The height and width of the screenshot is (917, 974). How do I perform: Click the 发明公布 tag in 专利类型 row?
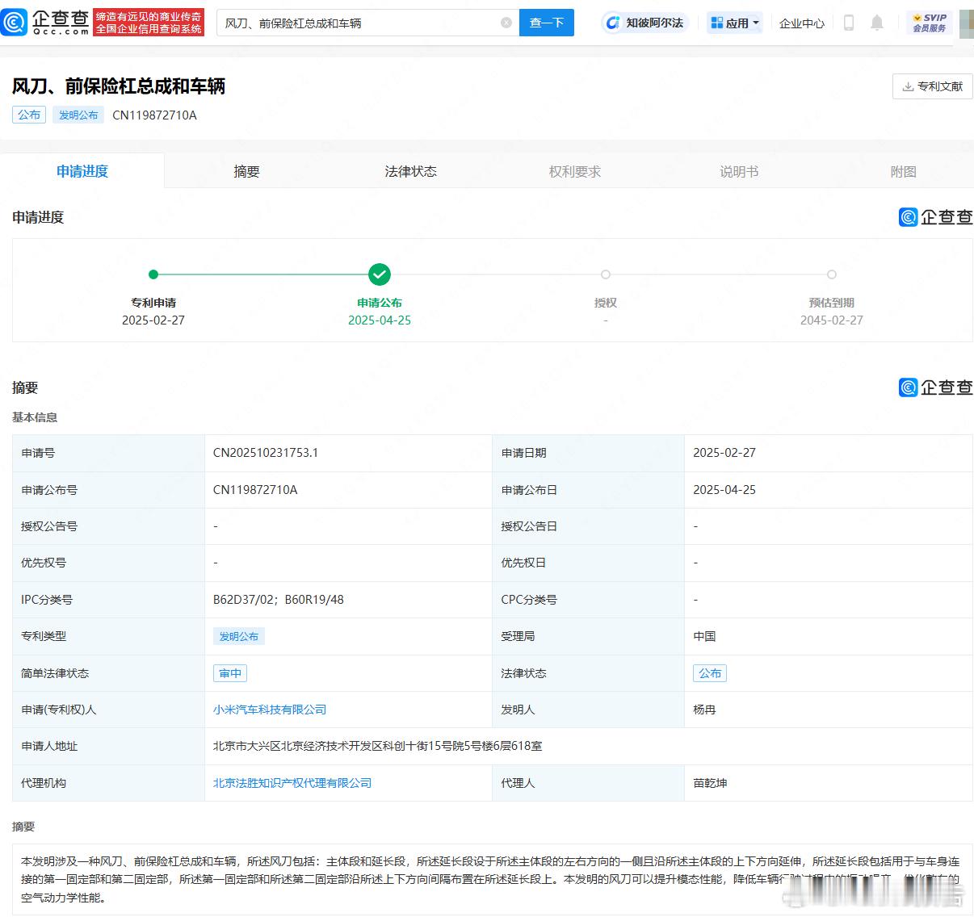[x=239, y=636]
